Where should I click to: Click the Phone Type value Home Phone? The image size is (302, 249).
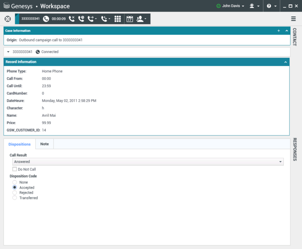coord(52,71)
